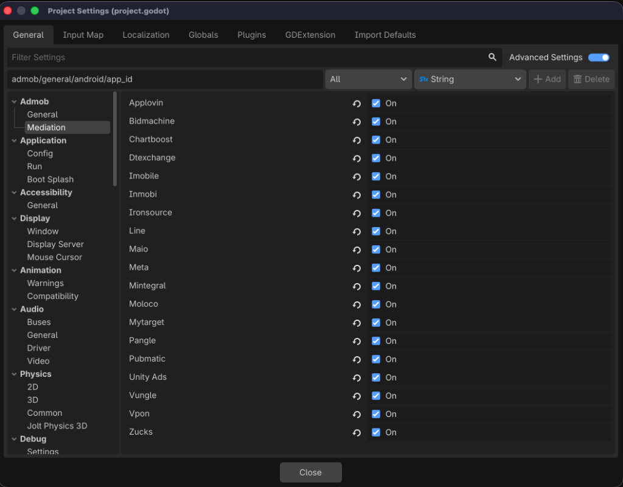Viewport: 623px width, 487px height.
Task: Reset the Moloco setting to default
Action: click(357, 305)
